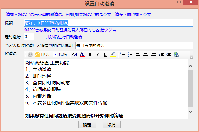Toggle italic formatting
Viewport: 199px width, 132px height.
97,55
